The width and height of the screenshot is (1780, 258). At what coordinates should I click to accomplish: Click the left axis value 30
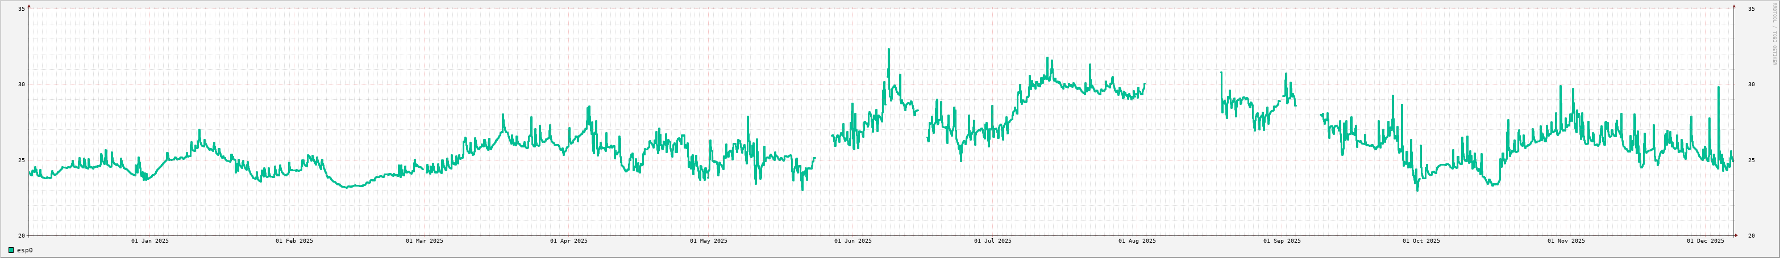click(x=22, y=85)
